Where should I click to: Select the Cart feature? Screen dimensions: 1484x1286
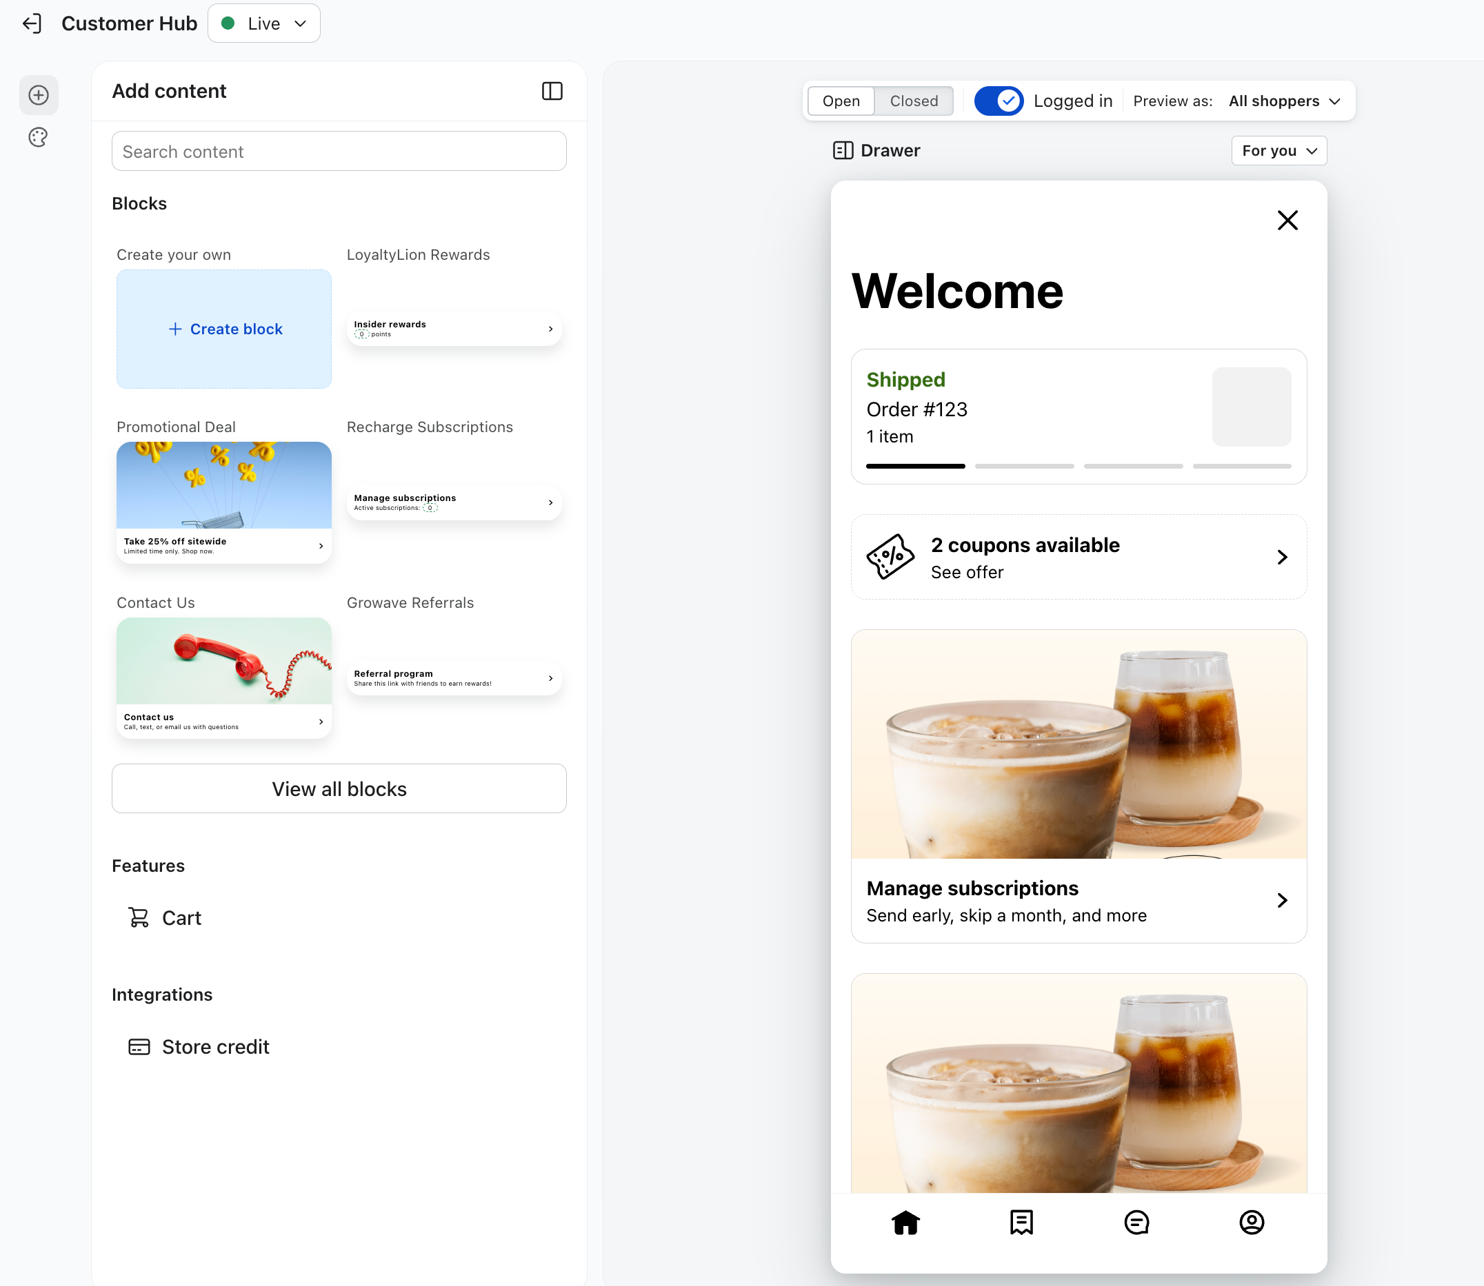(164, 918)
